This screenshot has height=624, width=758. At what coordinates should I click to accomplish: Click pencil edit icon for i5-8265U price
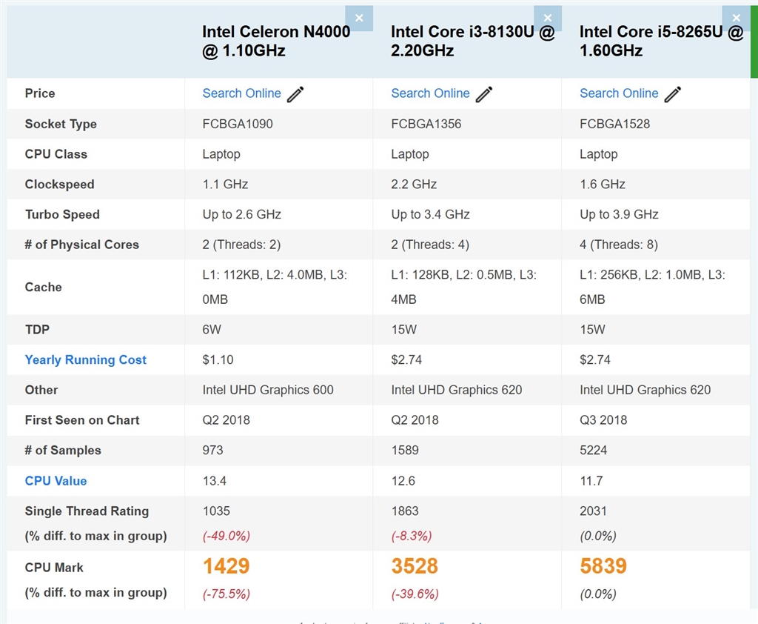coord(673,94)
